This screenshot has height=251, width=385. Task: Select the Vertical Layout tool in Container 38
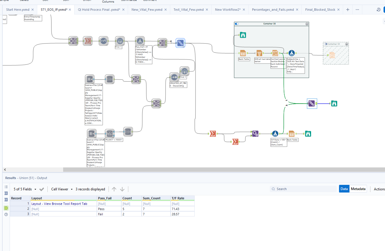[275, 53]
